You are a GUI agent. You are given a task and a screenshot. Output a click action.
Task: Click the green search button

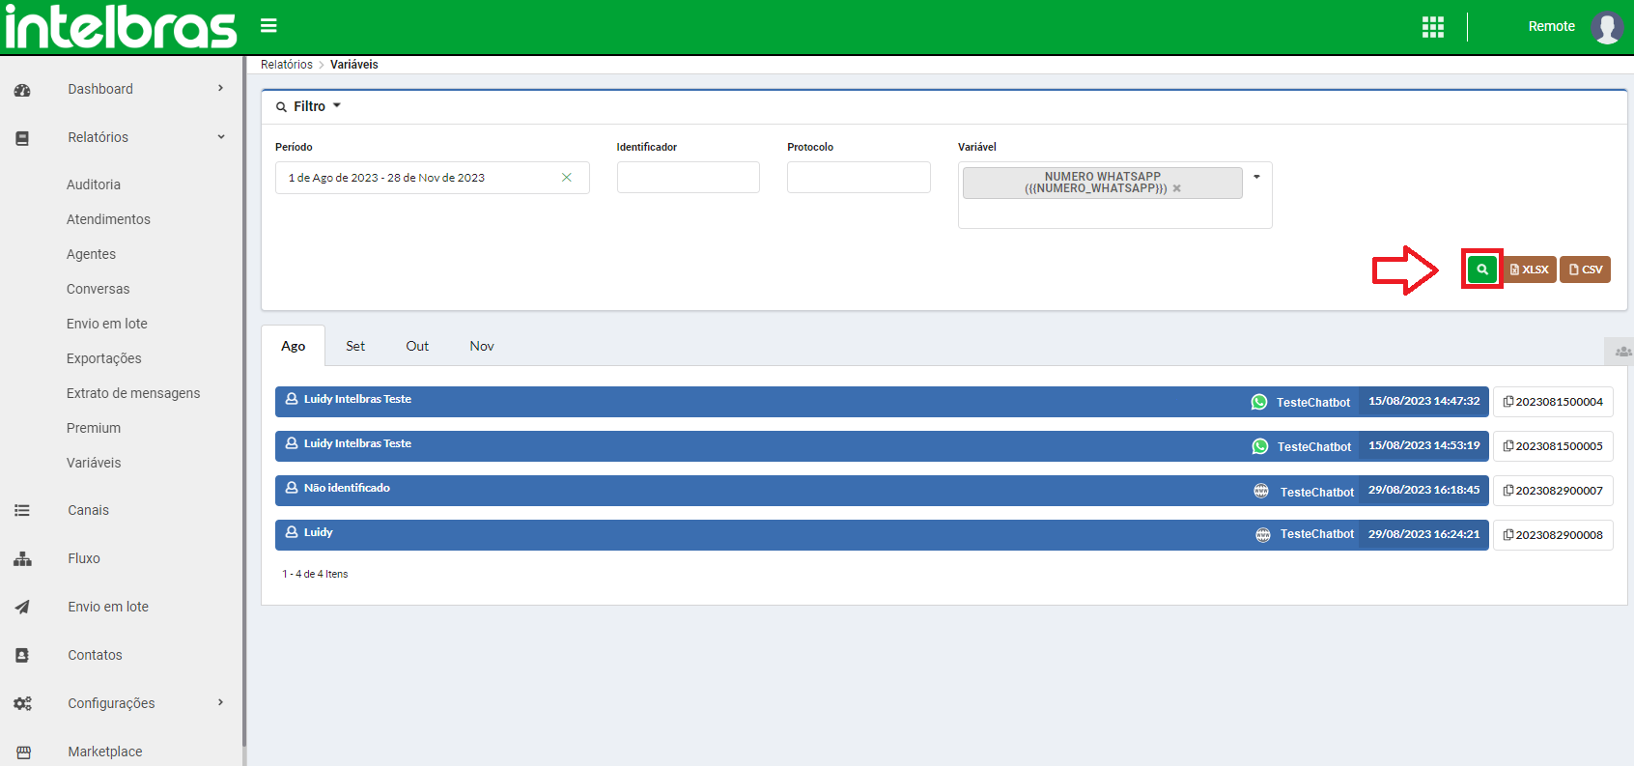(1482, 270)
